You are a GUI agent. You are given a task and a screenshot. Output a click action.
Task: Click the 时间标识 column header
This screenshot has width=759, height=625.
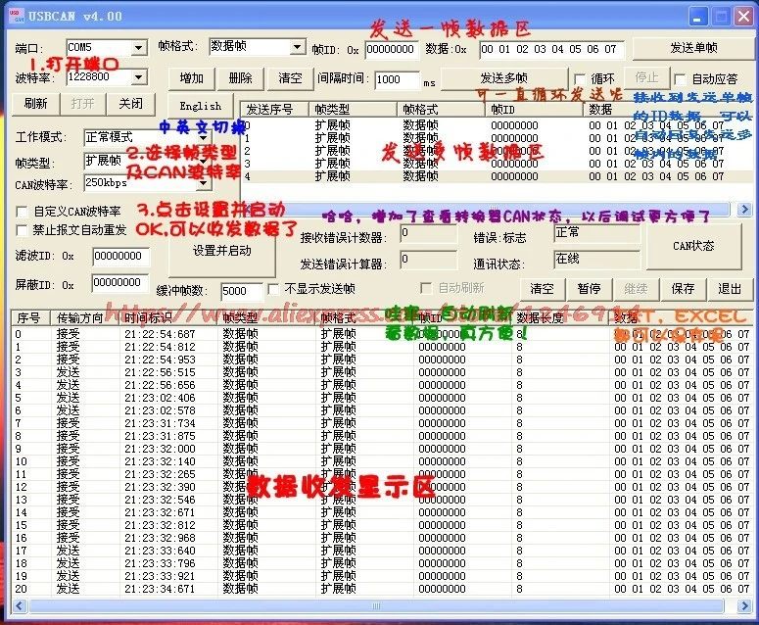click(168, 318)
